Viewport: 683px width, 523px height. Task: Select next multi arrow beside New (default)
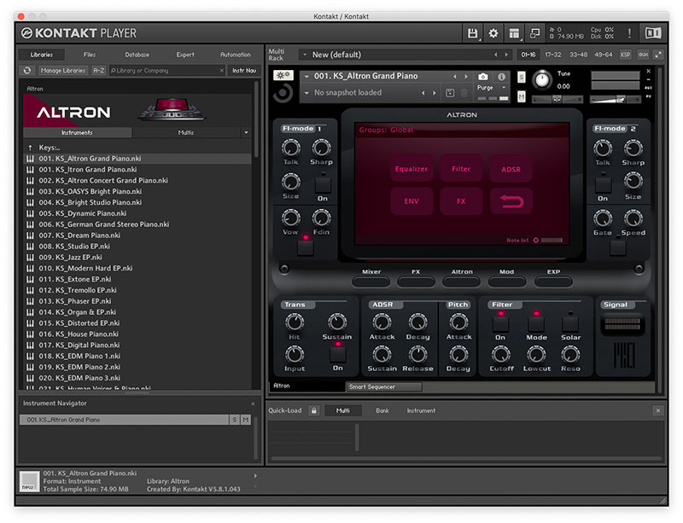point(506,55)
